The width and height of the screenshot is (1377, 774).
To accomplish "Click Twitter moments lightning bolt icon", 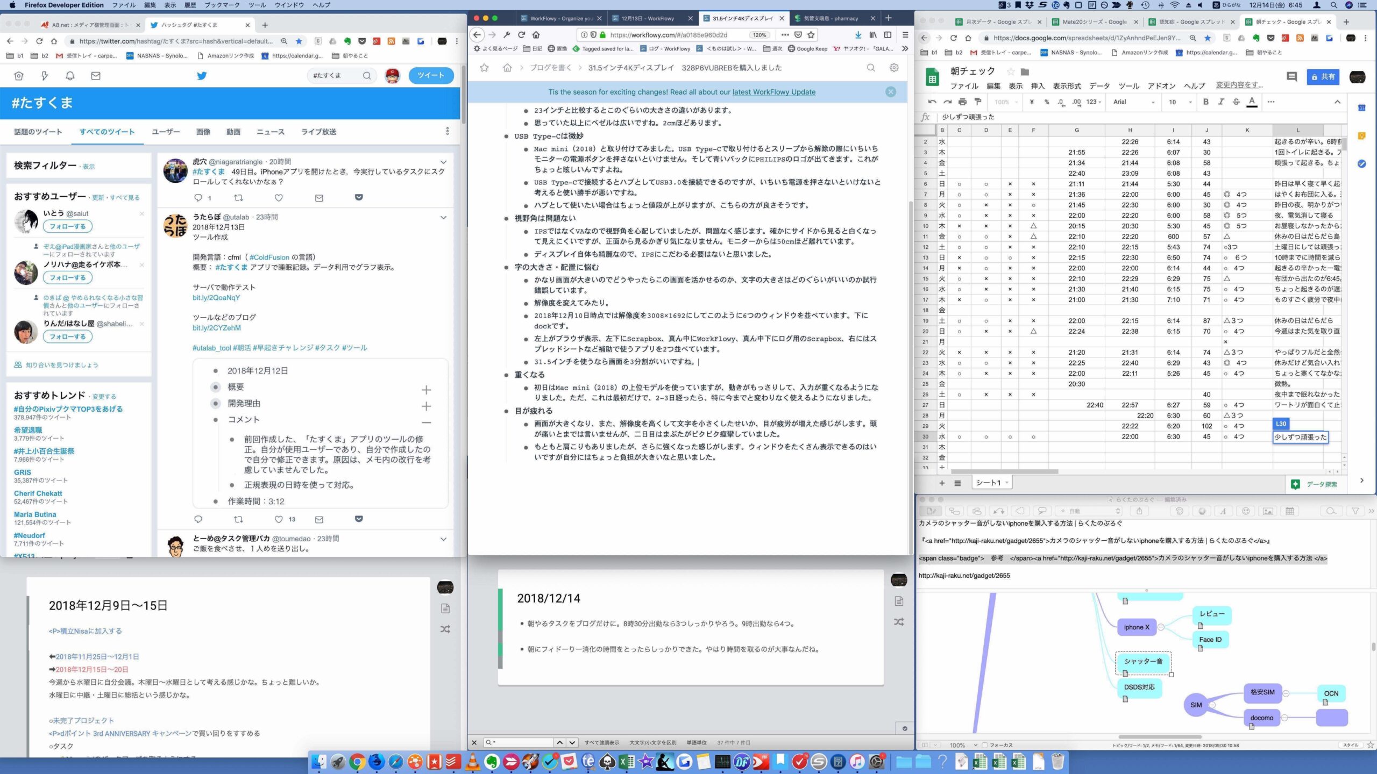I will pos(45,76).
